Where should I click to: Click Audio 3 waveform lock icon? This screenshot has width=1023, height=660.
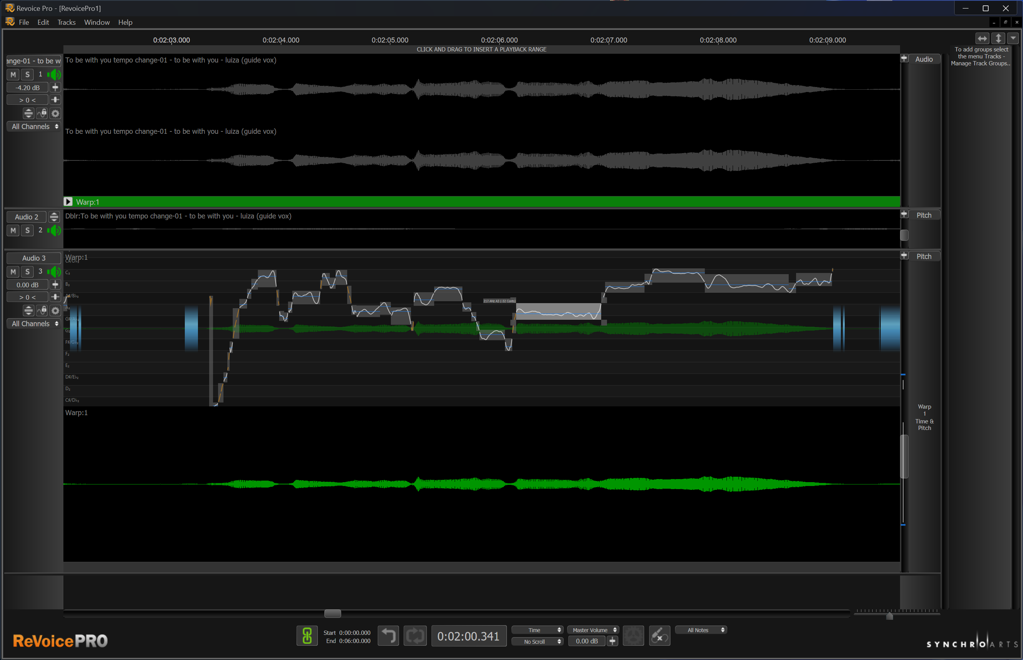42,311
